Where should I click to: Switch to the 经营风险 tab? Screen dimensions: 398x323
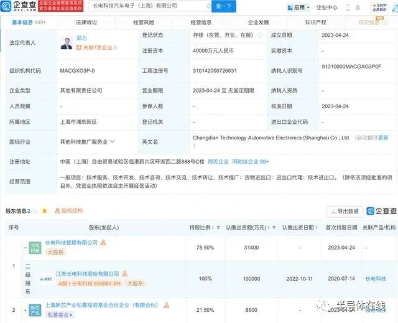tap(144, 22)
